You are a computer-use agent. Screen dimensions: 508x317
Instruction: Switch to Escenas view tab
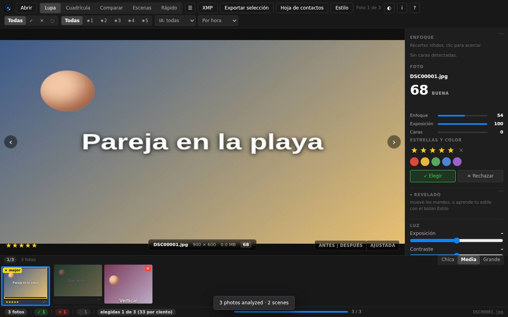(142, 8)
